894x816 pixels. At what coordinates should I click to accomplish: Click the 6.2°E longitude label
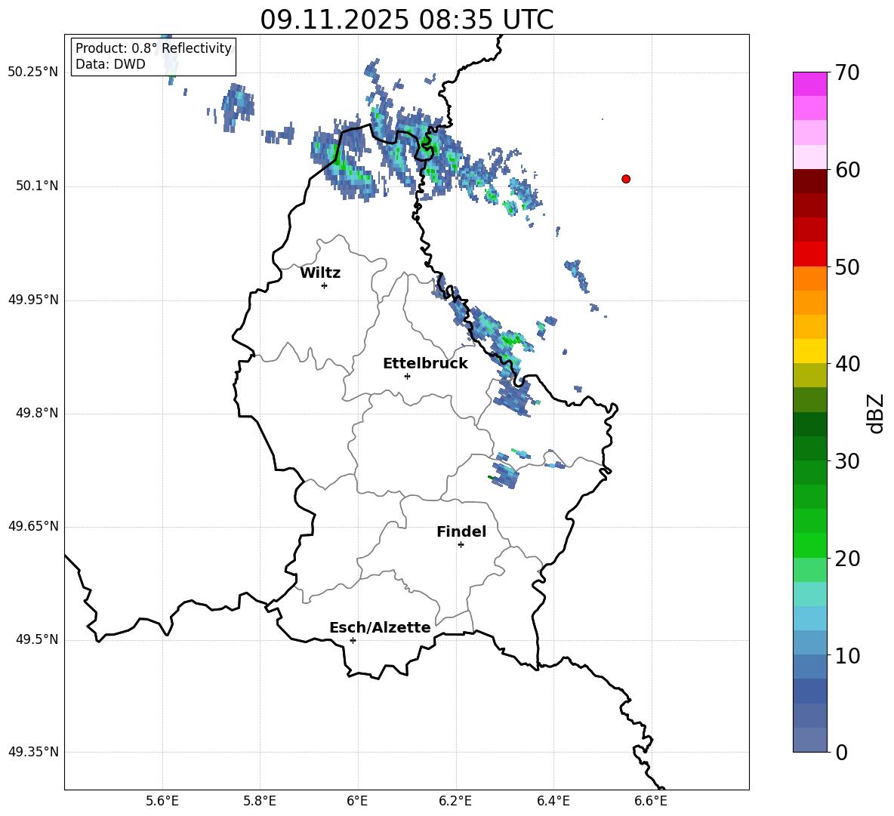[455, 801]
